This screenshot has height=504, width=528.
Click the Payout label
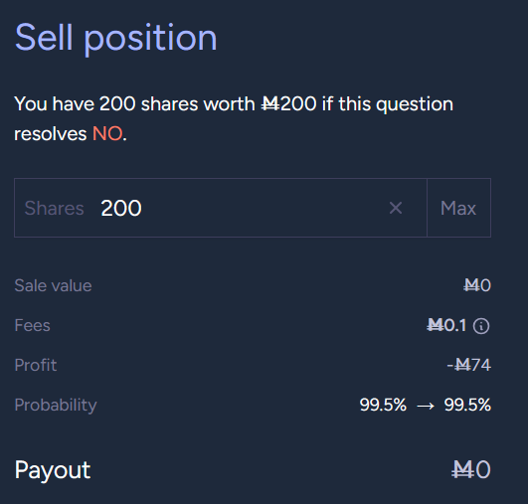[53, 470]
